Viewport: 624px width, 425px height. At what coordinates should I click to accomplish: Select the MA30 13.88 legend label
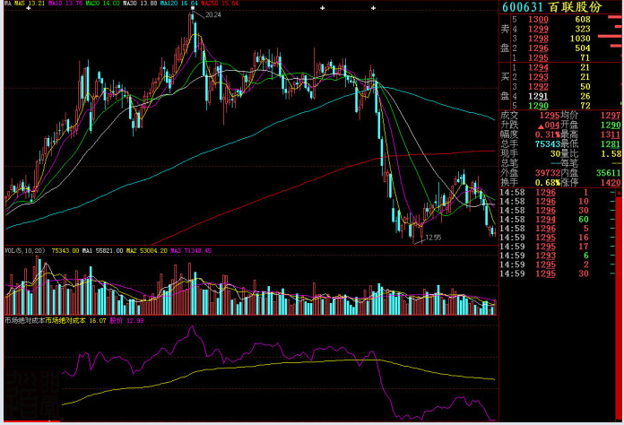coord(140,4)
